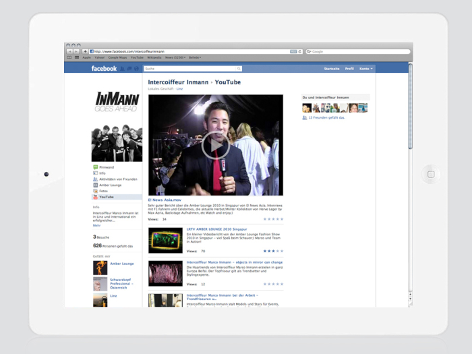Click the Inmann Goes Ahead logo image
The height and width of the screenshot is (354, 472).
(117, 101)
